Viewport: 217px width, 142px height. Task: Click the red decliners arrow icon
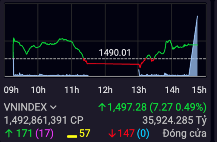coord(112,134)
